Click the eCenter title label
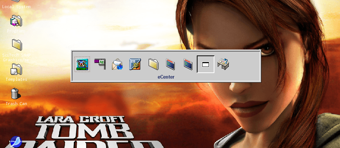This screenshot has height=148, width=340. [x=166, y=77]
